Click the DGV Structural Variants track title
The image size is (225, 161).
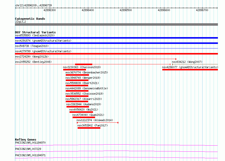click(35, 32)
